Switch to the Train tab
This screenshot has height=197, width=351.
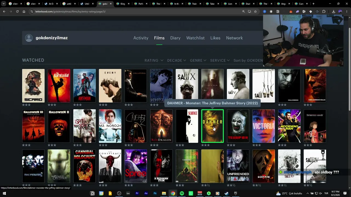coord(194,4)
